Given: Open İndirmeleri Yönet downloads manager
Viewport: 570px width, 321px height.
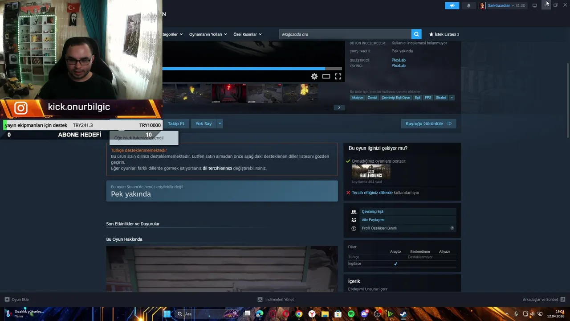Looking at the screenshot, I should tap(276, 300).
